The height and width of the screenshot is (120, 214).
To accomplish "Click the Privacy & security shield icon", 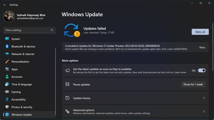I will 7,107.
